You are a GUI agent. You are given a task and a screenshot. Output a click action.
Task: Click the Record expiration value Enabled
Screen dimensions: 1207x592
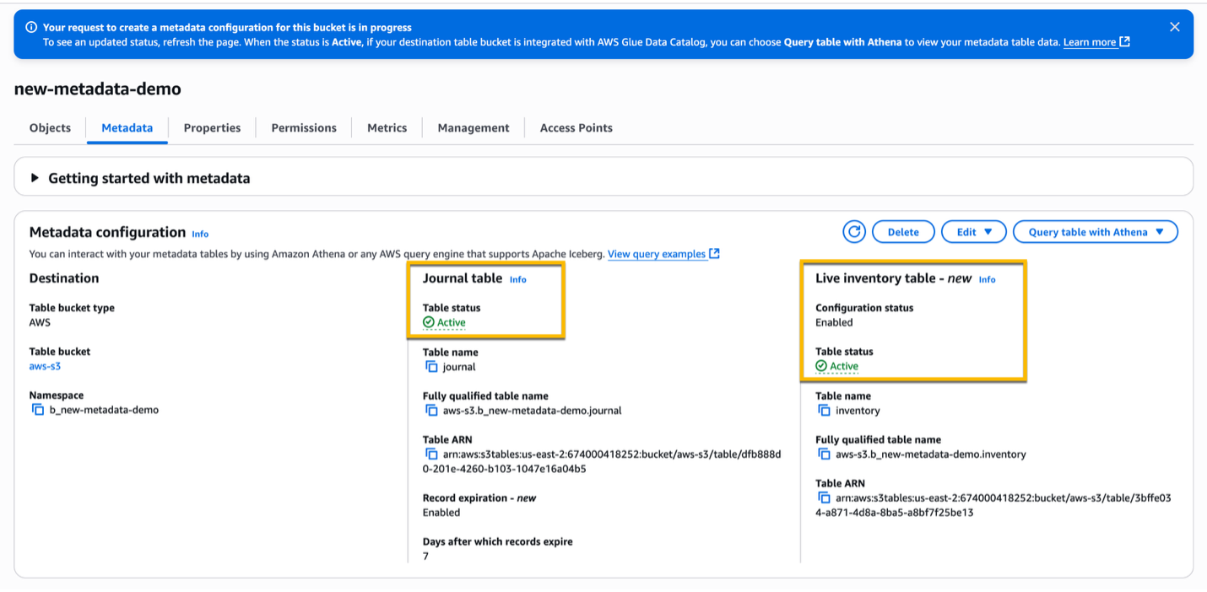click(441, 513)
